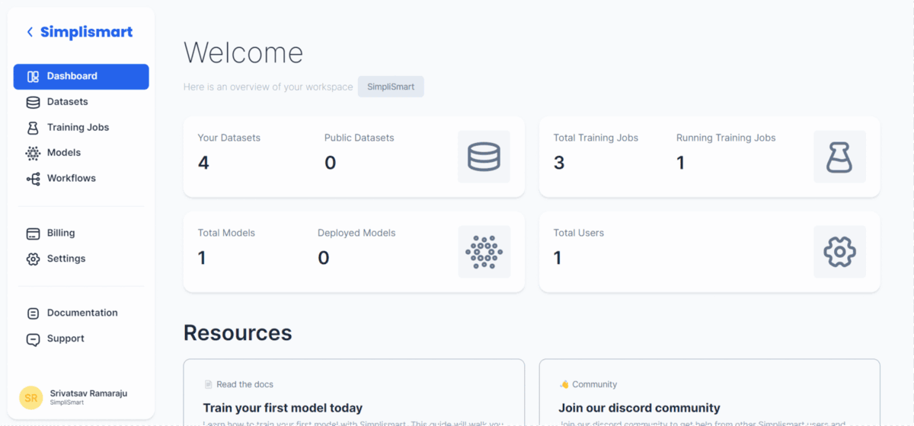
Task: Click the Welcome heading
Action: pos(243,52)
